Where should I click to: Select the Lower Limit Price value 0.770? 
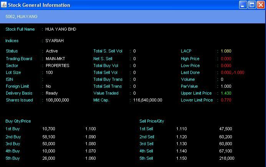click(x=226, y=100)
